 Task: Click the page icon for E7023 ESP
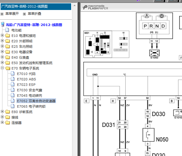point(13,84)
